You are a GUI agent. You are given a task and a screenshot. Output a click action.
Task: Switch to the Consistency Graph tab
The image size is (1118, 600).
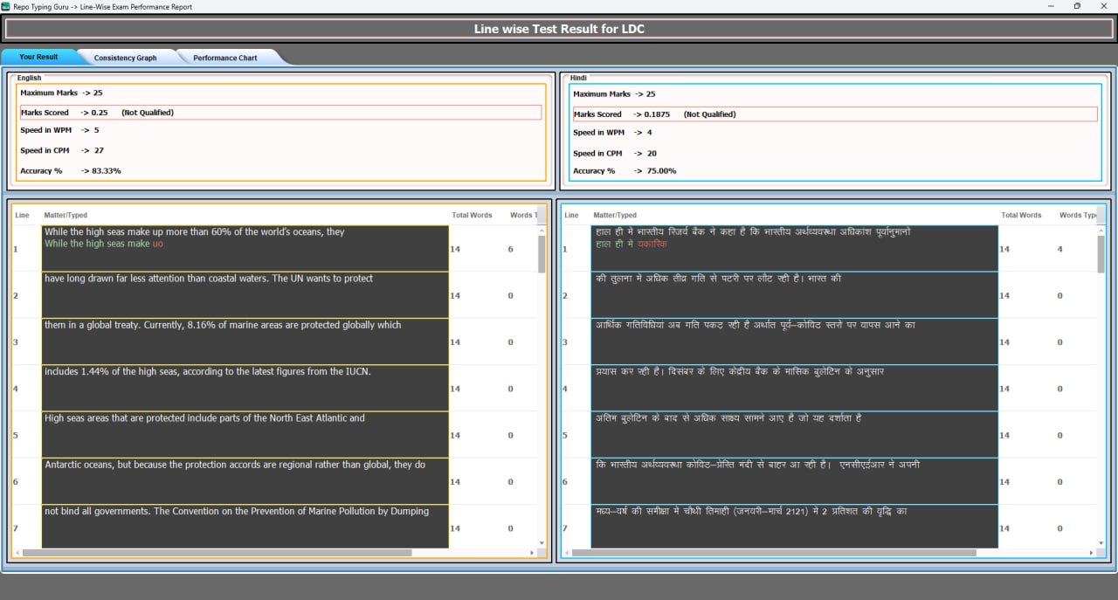tap(126, 58)
